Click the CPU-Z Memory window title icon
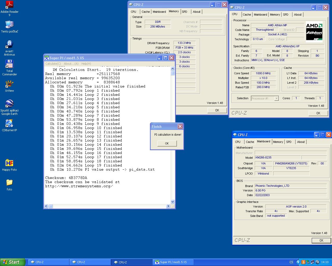The width and height of the screenshot is (332, 266). tap(131, 4)
